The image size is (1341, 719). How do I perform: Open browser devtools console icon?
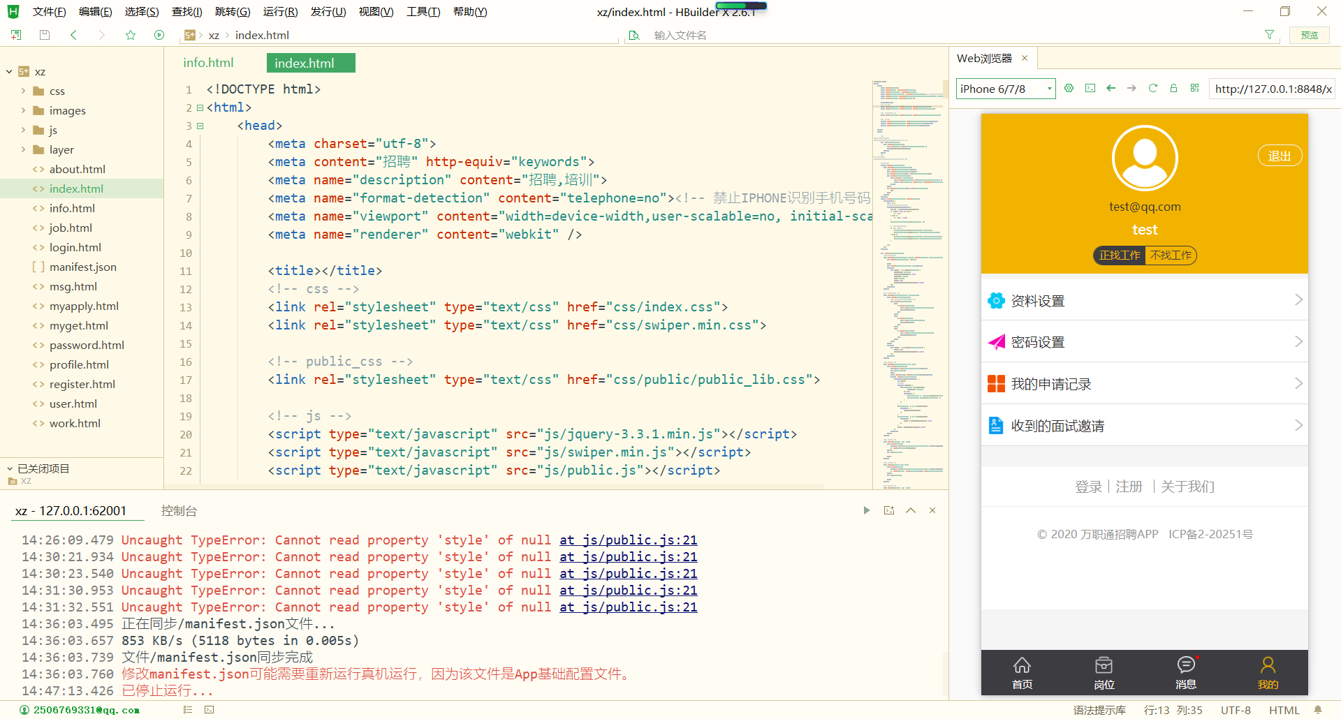(1090, 88)
